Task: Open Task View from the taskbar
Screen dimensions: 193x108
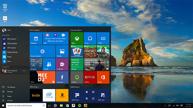Action: [49, 106]
